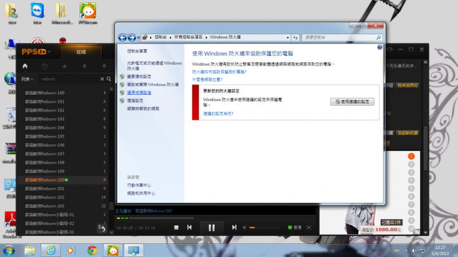Click the playlist return icon in PPS
The height and width of the screenshot is (257, 458).
coord(102,228)
